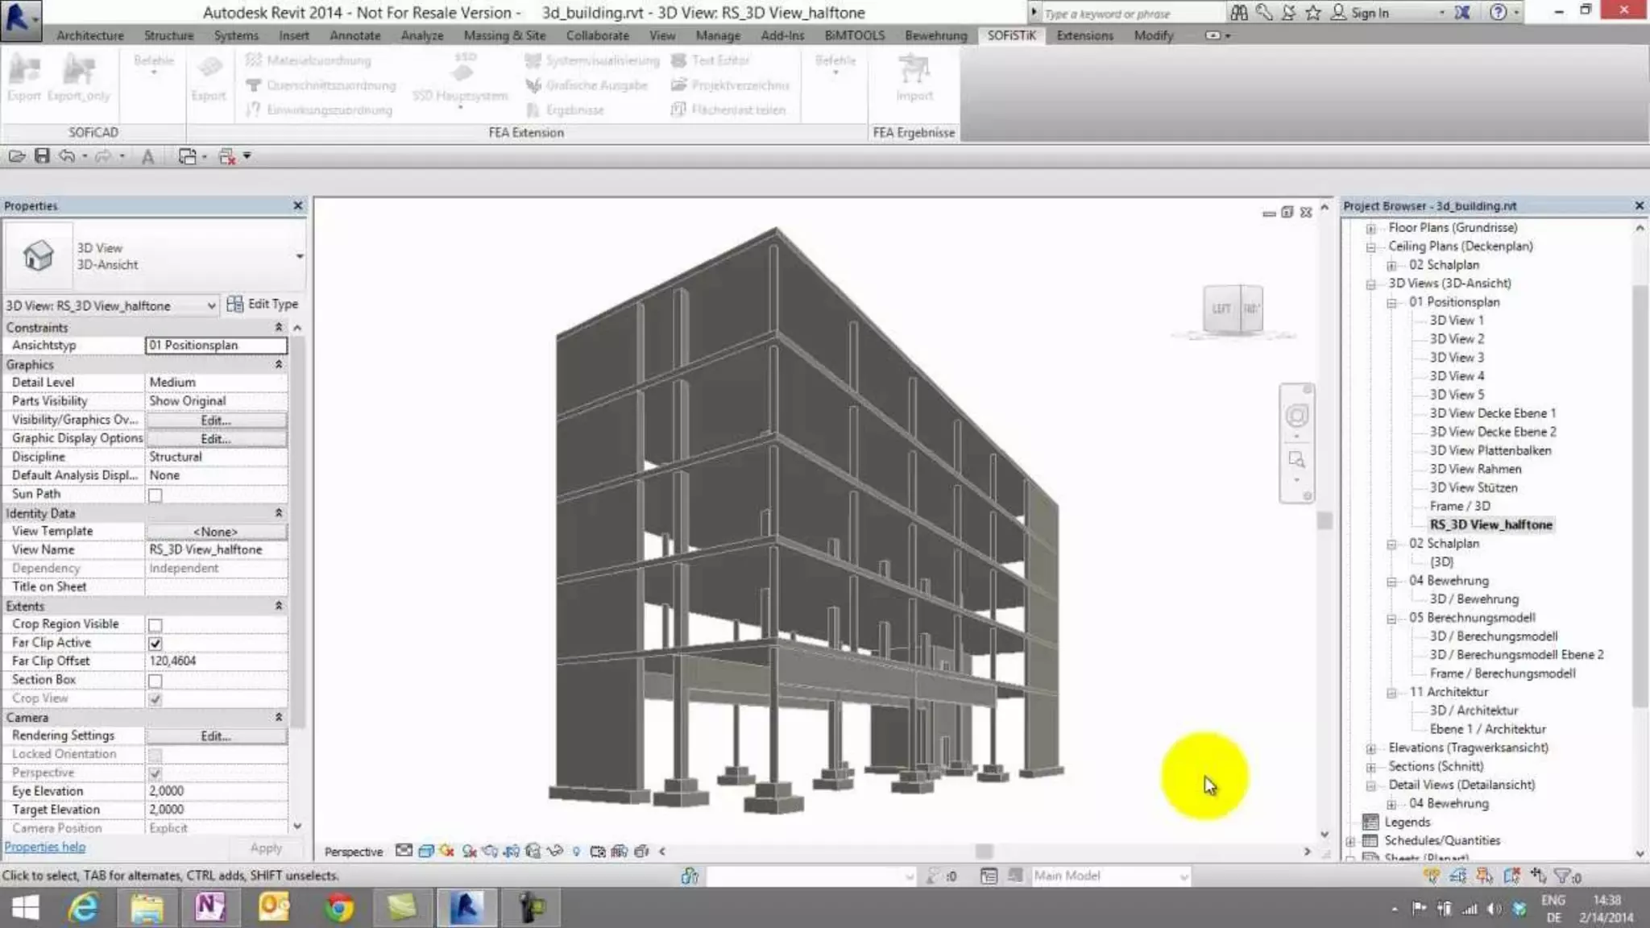Open the 3D View instance selector dropdown
The image size is (1650, 928).
point(210,306)
